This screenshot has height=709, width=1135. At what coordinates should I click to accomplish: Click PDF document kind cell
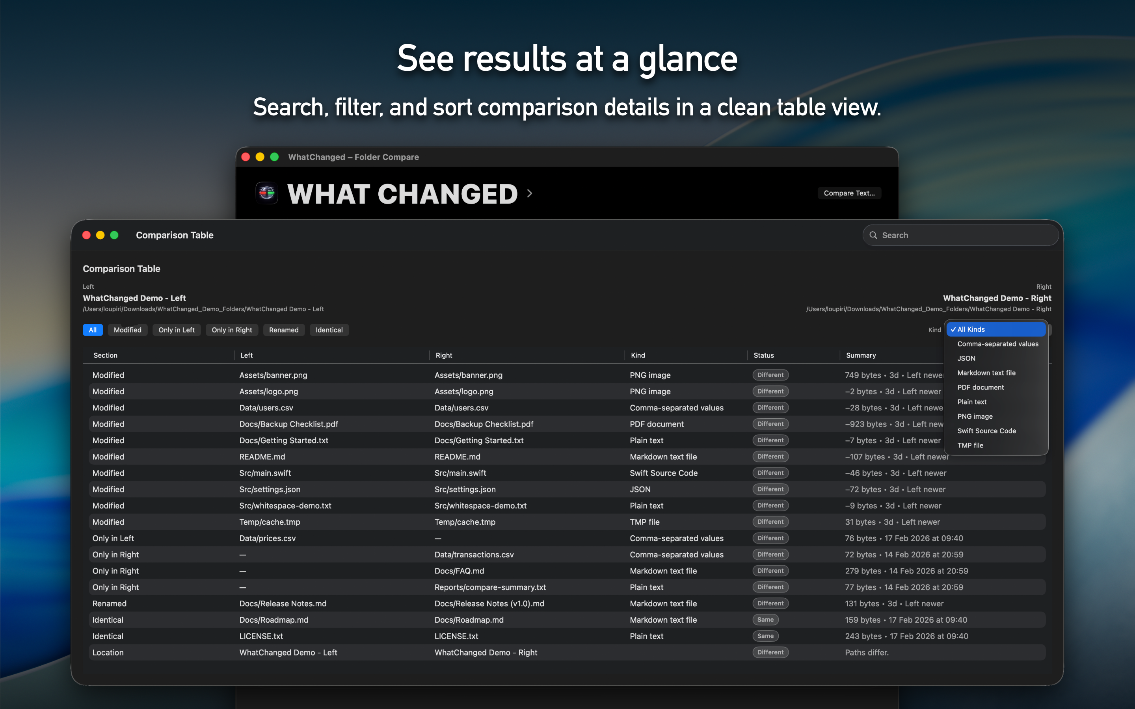657,424
